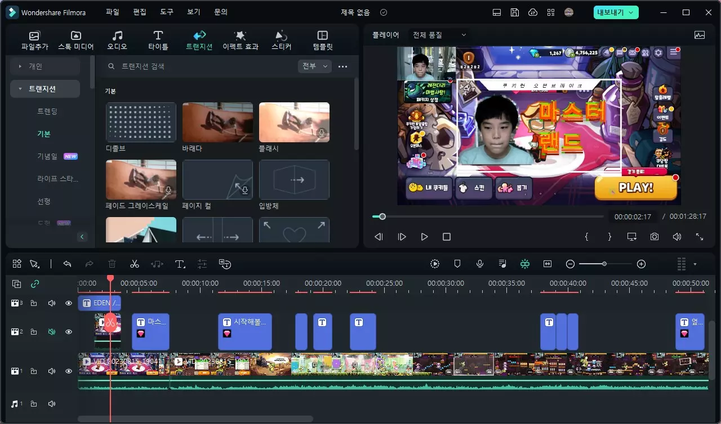Set the mark out point bracket
The image size is (721, 424).
point(609,237)
